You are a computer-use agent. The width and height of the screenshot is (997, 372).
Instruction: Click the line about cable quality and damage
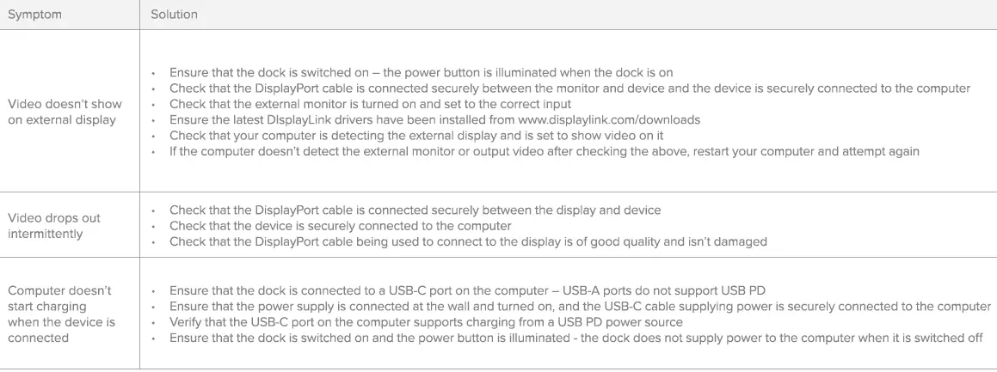[x=468, y=241]
